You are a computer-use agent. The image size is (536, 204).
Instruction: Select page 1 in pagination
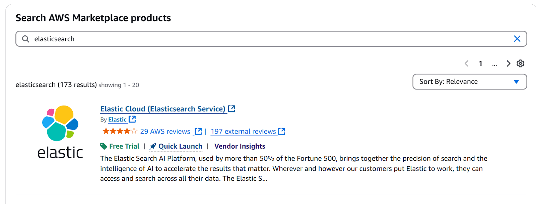click(480, 63)
